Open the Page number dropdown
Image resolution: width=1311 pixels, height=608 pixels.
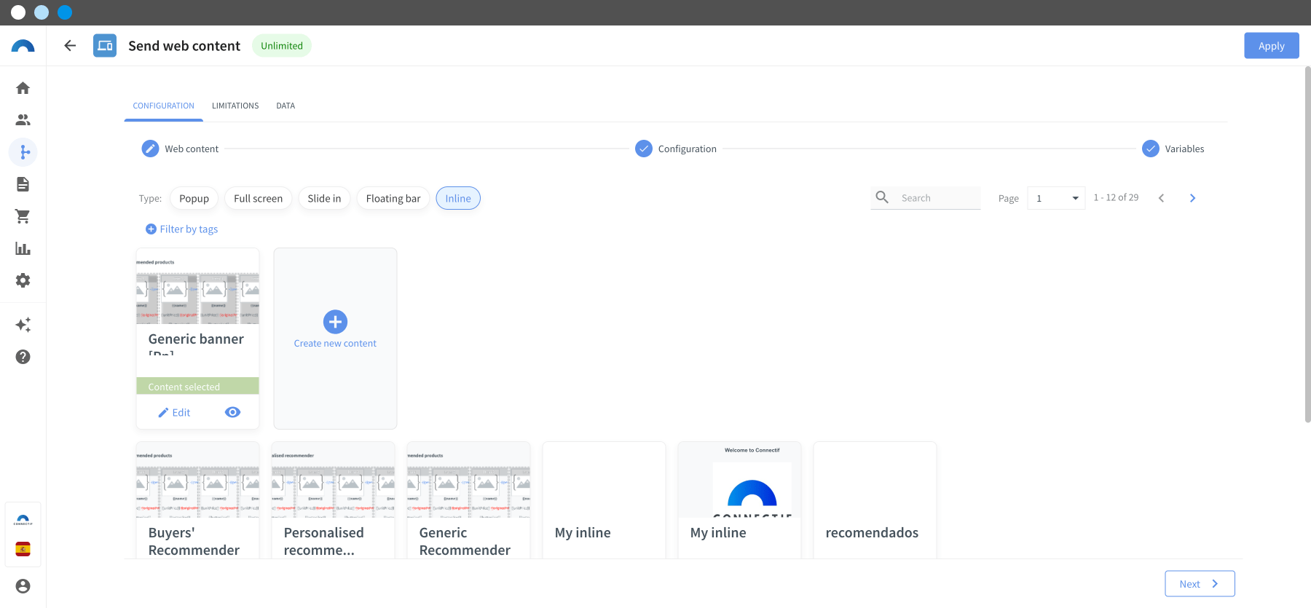tap(1056, 198)
